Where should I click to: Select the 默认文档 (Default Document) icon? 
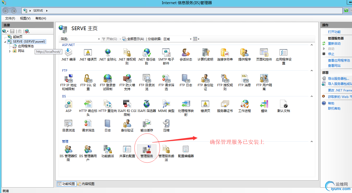(x=283, y=105)
